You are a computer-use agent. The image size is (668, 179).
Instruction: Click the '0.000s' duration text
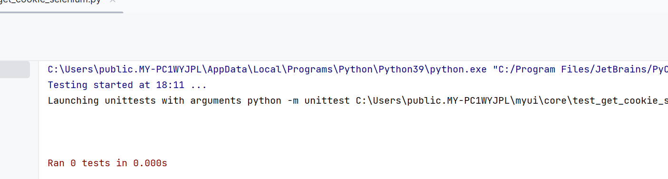click(x=150, y=163)
